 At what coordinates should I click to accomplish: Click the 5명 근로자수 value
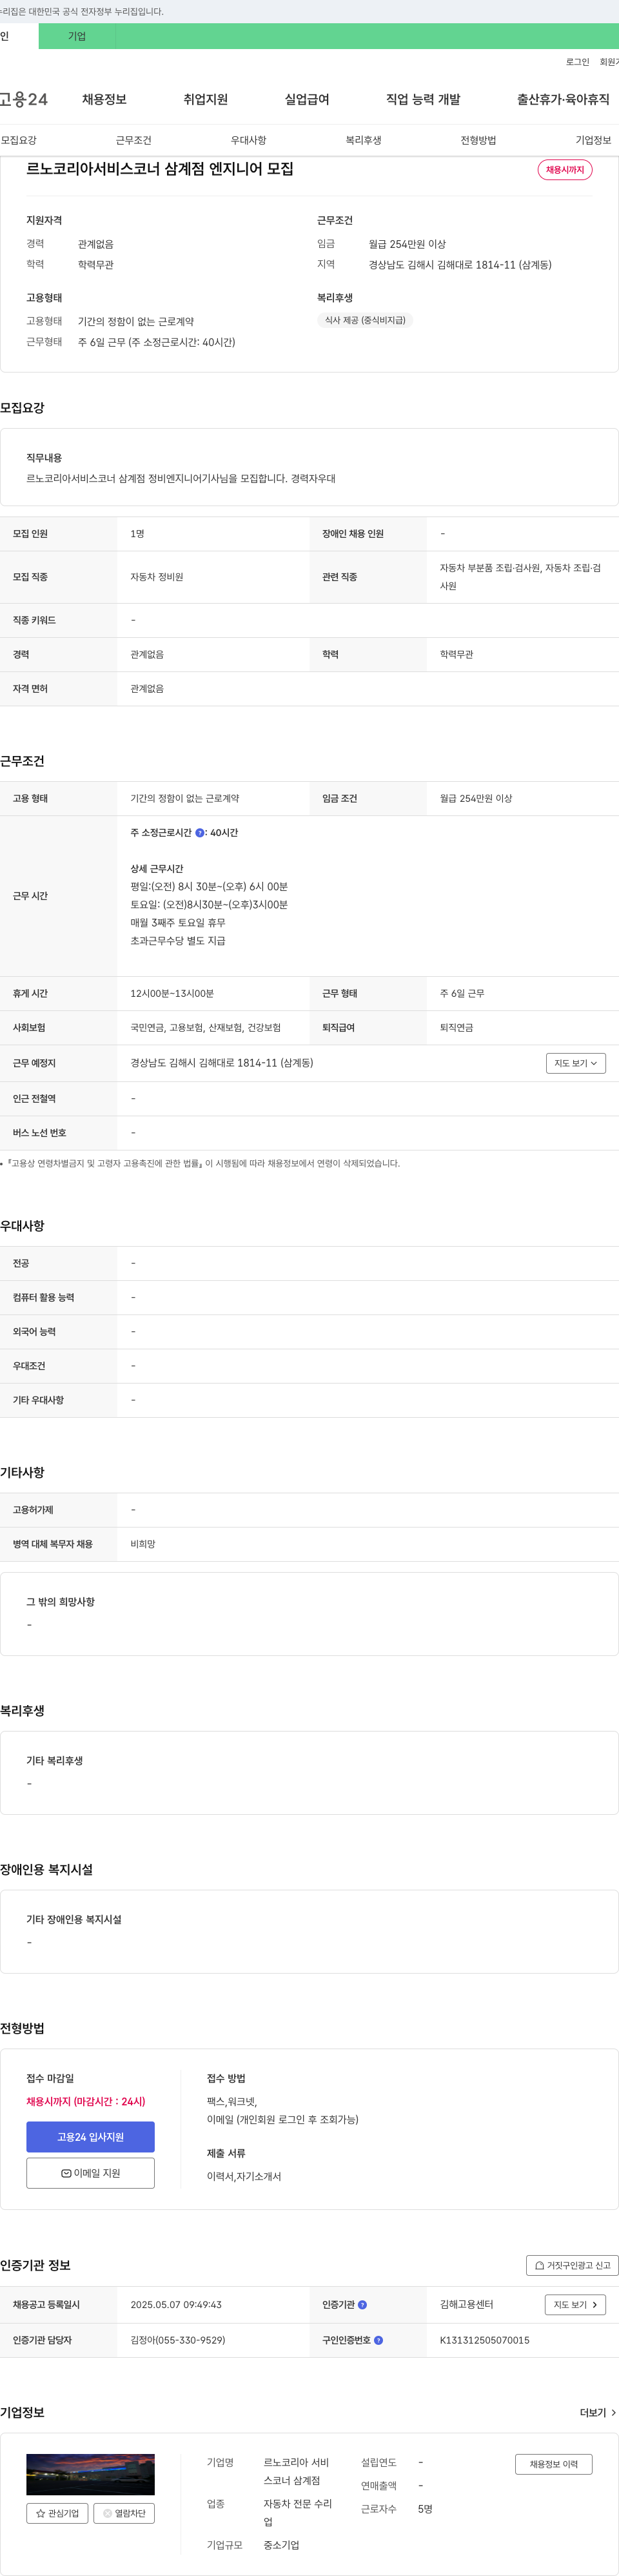[426, 2509]
